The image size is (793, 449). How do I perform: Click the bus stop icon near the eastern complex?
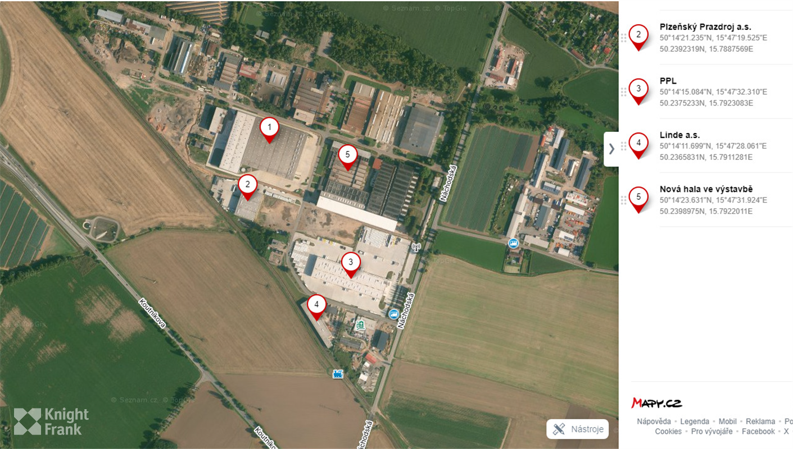click(513, 243)
